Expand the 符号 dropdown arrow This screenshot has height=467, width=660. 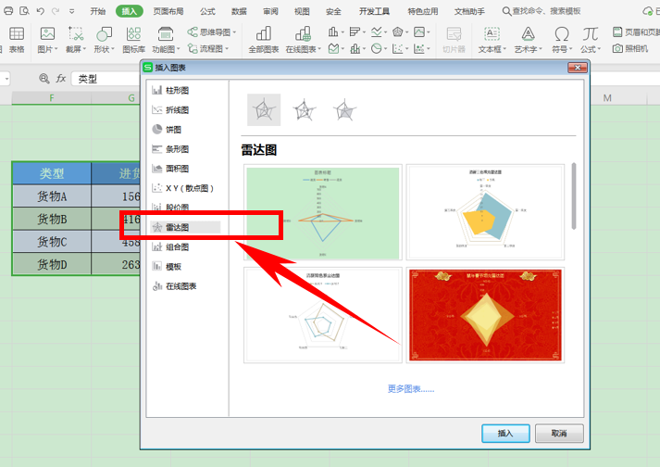(570, 49)
